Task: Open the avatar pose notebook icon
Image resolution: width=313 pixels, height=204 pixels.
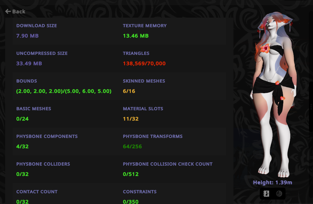Action: 266,193
